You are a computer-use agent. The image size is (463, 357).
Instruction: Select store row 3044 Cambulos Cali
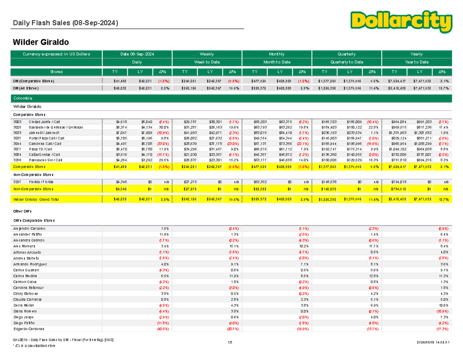(231, 143)
